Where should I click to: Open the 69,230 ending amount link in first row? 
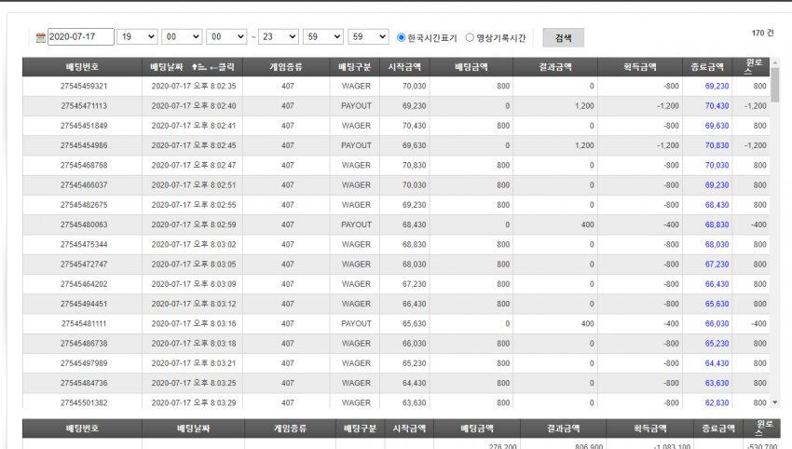point(717,87)
